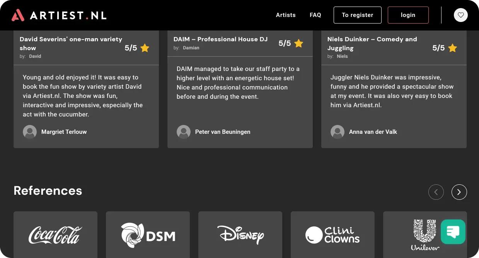Click the "David" artist name
Screen dimensions: 479x258
(x=35, y=56)
